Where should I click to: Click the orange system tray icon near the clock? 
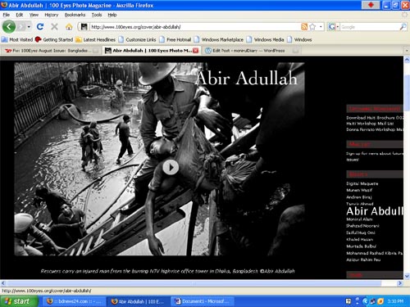[x=380, y=301]
